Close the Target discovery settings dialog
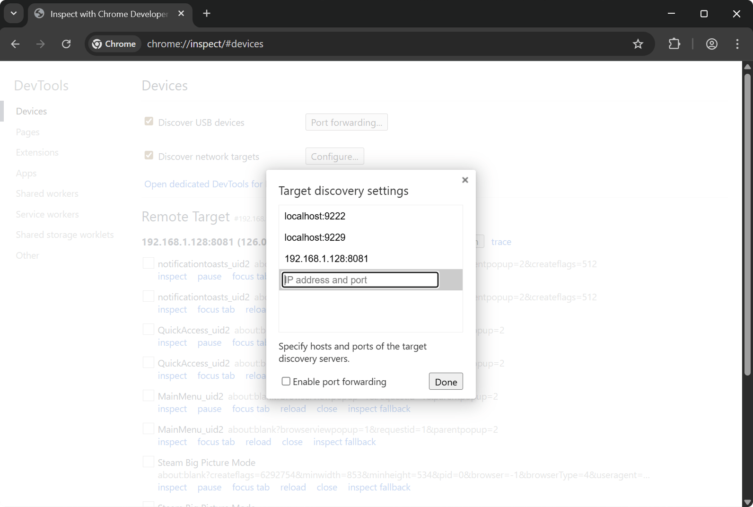753x507 pixels. tap(465, 180)
